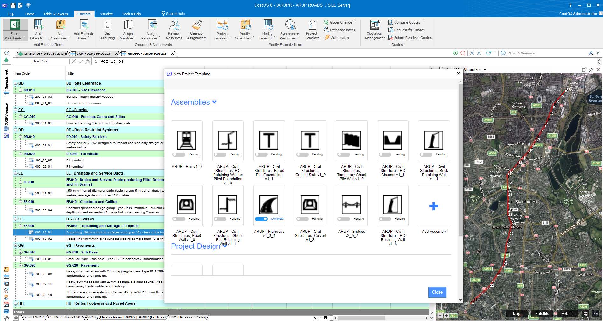Switch to the Visualize ribbon tab

click(106, 14)
